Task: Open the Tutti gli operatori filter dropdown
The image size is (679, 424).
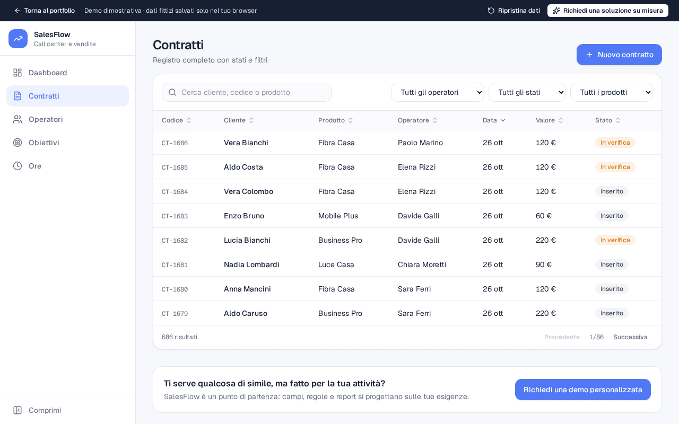Action: pyautogui.click(x=438, y=92)
